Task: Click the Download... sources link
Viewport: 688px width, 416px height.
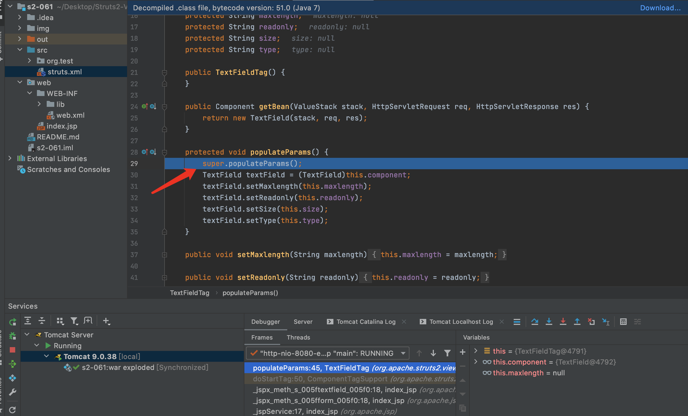Action: pos(660,8)
